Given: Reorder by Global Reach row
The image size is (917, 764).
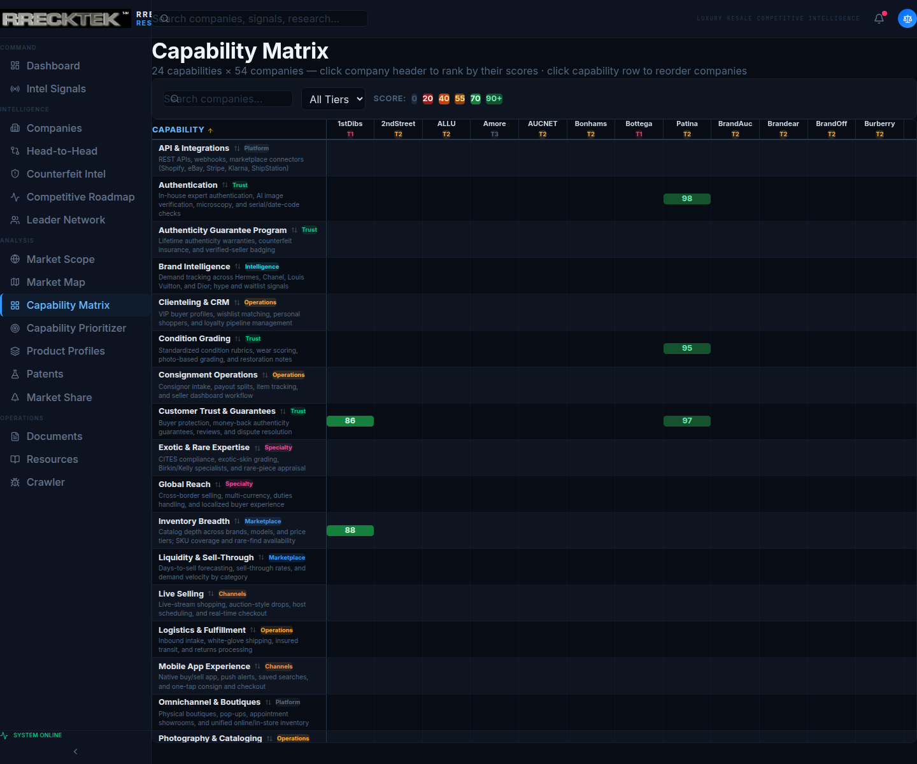Looking at the screenshot, I should click(239, 494).
